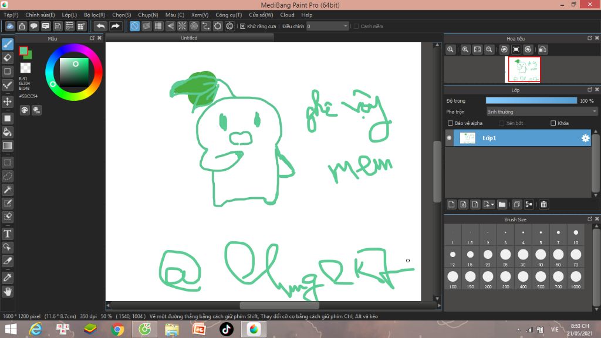Image resolution: width=601 pixels, height=338 pixels.
Task: Select the Text tool
Action: click(8, 234)
